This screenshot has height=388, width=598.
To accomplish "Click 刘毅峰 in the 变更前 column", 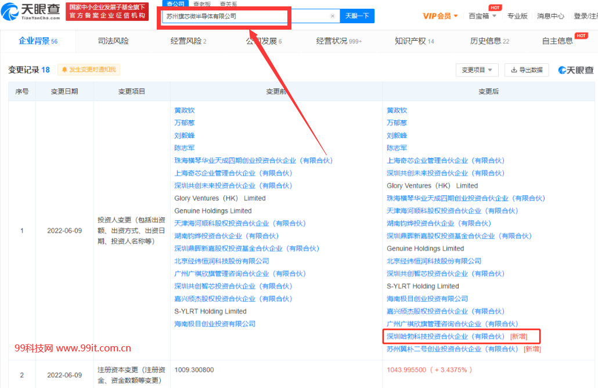I will [184, 135].
